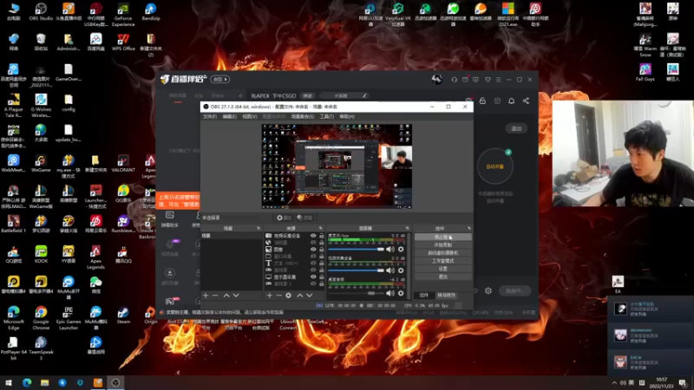Open settings gear for 麦克风/Aux mixer channel
Viewport: 694px width, 390px height.
(401, 250)
